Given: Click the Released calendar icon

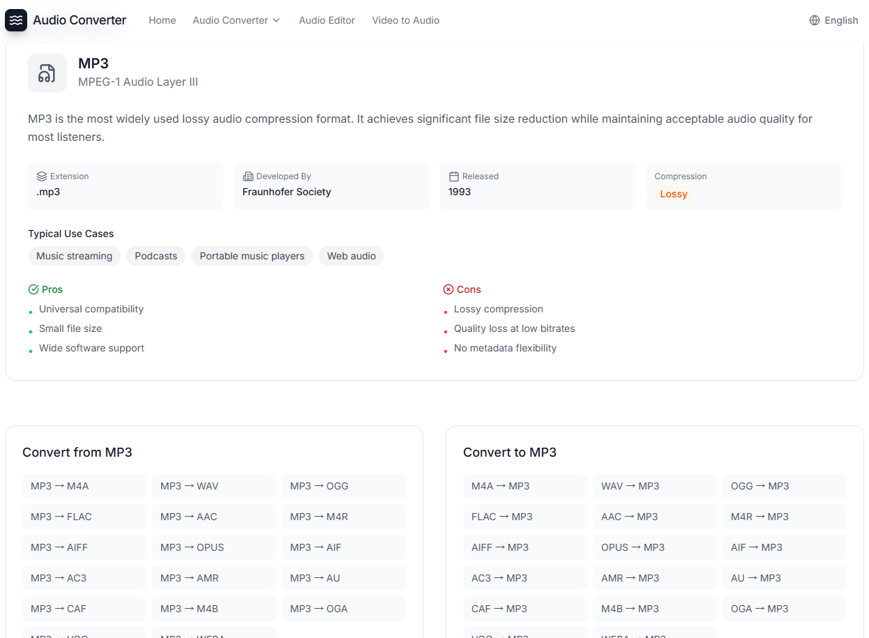Looking at the screenshot, I should point(455,176).
